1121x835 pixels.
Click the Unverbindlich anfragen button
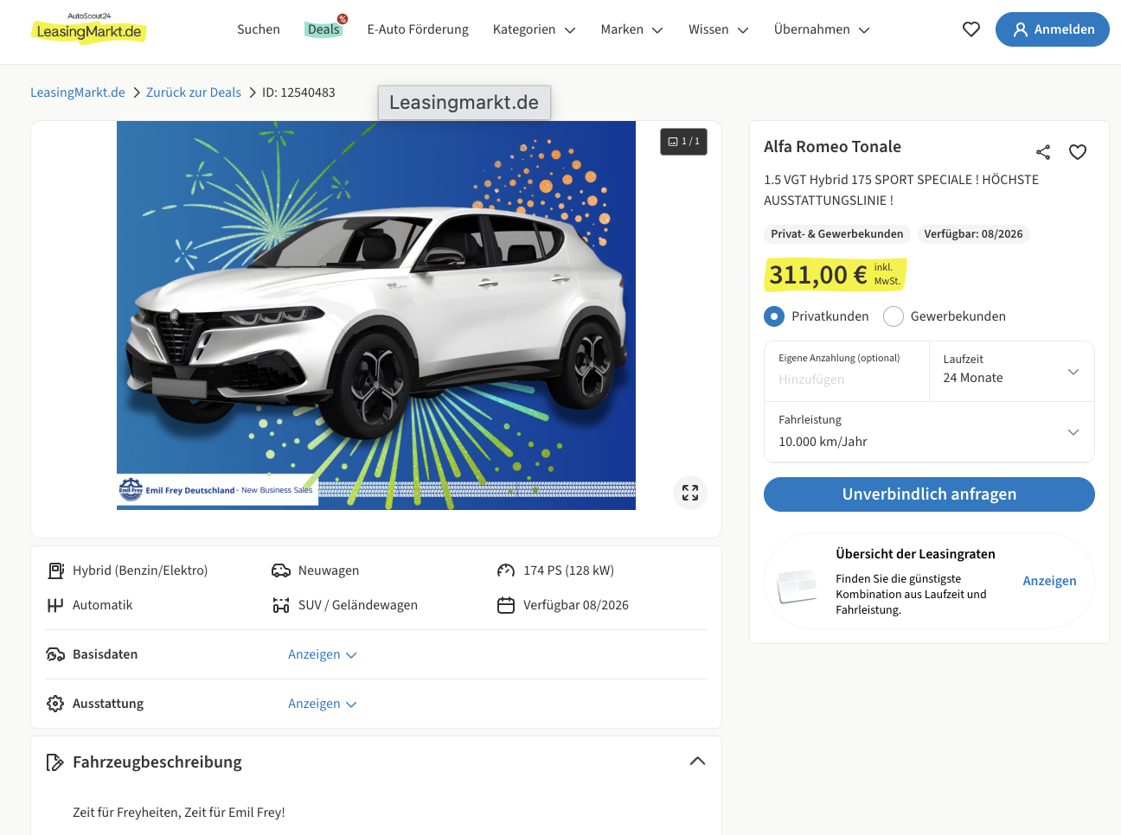pyautogui.click(x=929, y=494)
